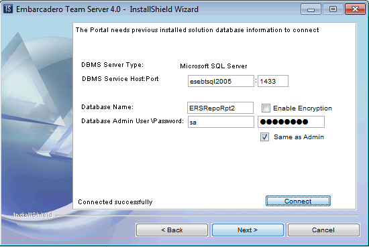Maximize the InstallShield Wizard window
The width and height of the screenshot is (369, 247).
[x=333, y=9]
